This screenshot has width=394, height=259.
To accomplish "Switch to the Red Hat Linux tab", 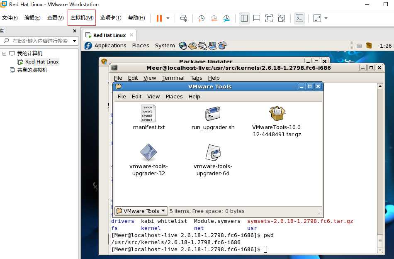I will tap(109, 35).
